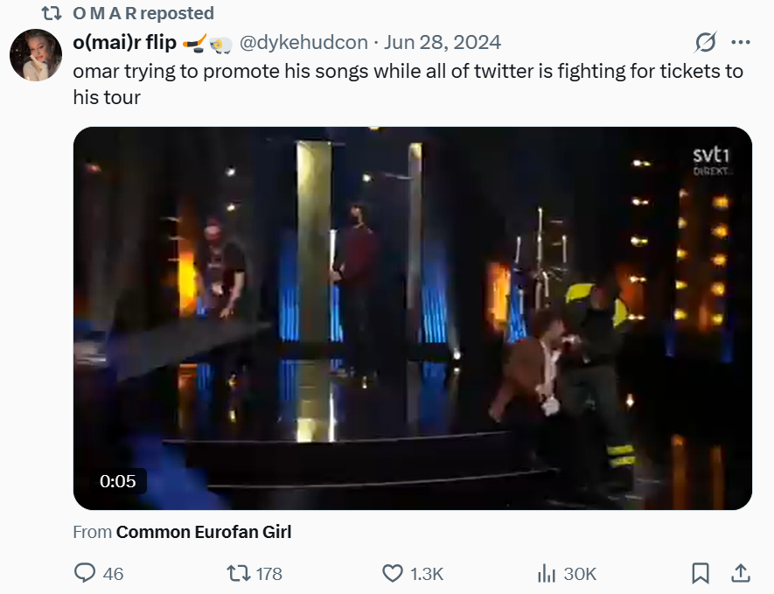Click the small repost icon above the avatar
The height and width of the screenshot is (594, 774).
(x=52, y=13)
